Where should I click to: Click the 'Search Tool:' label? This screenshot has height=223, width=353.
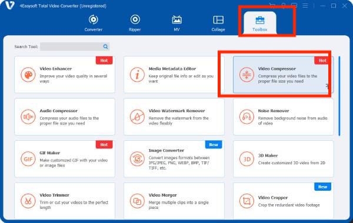pyautogui.click(x=26, y=47)
